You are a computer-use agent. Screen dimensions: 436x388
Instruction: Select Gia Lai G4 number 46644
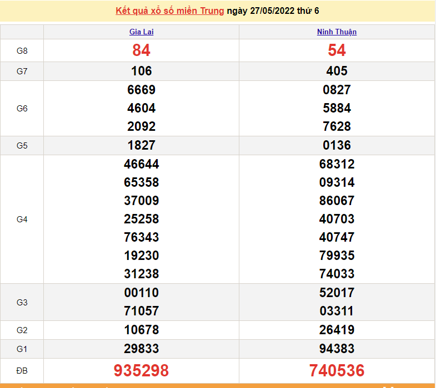[x=141, y=164]
